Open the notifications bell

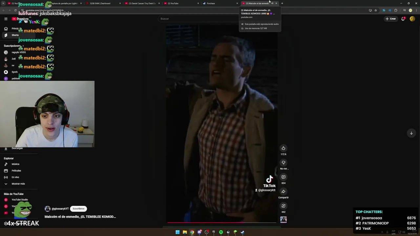click(403, 19)
